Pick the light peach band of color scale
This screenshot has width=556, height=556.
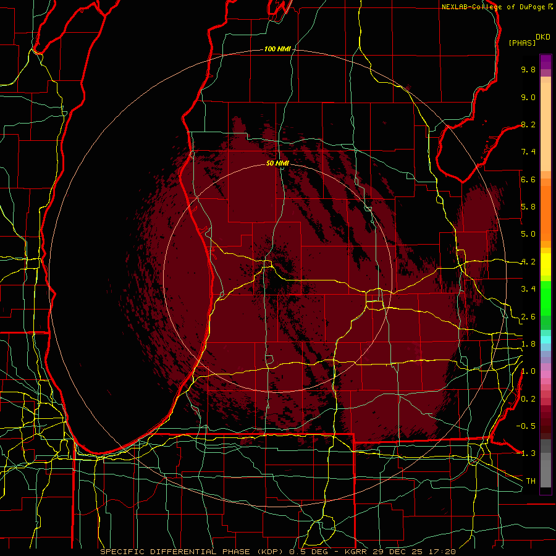pos(545,127)
